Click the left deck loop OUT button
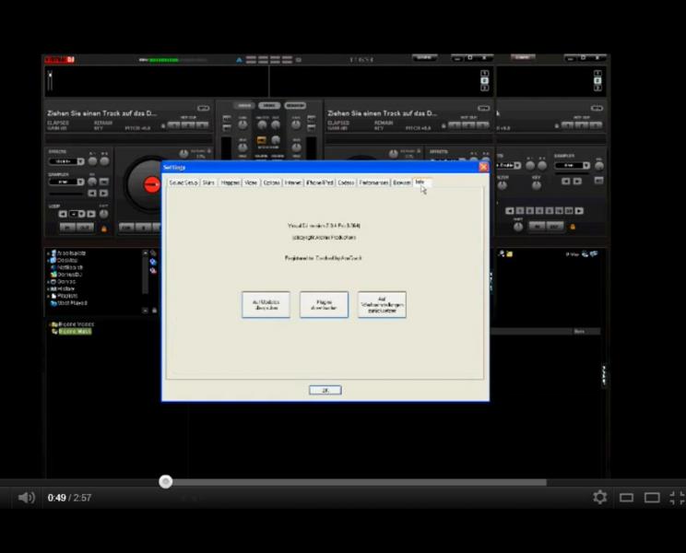Image resolution: width=686 pixels, height=553 pixels. click(x=86, y=228)
